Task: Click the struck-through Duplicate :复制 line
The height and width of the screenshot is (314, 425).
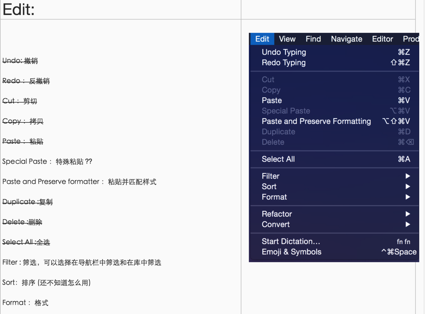Action: [27, 202]
